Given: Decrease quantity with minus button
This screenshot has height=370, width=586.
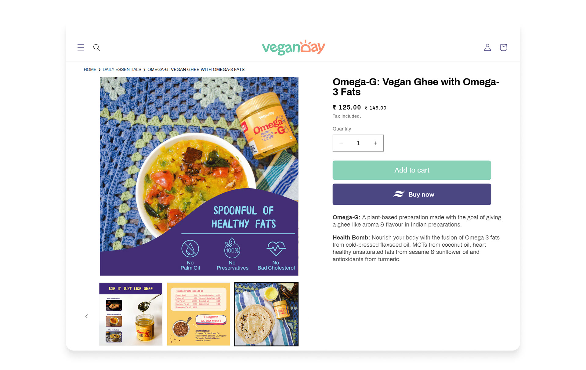Looking at the screenshot, I should 341,143.
